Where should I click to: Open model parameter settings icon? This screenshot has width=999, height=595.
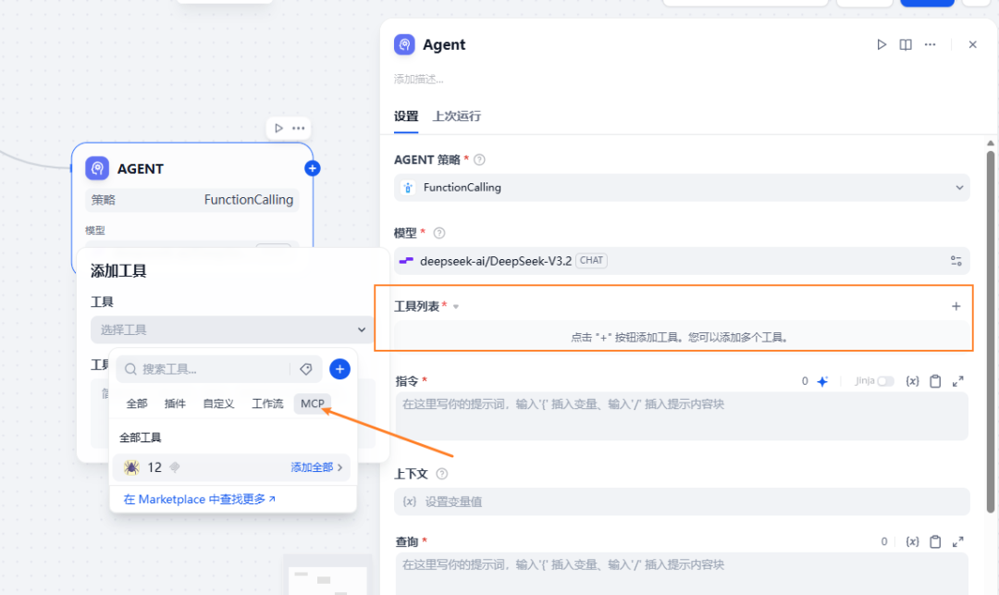click(956, 261)
